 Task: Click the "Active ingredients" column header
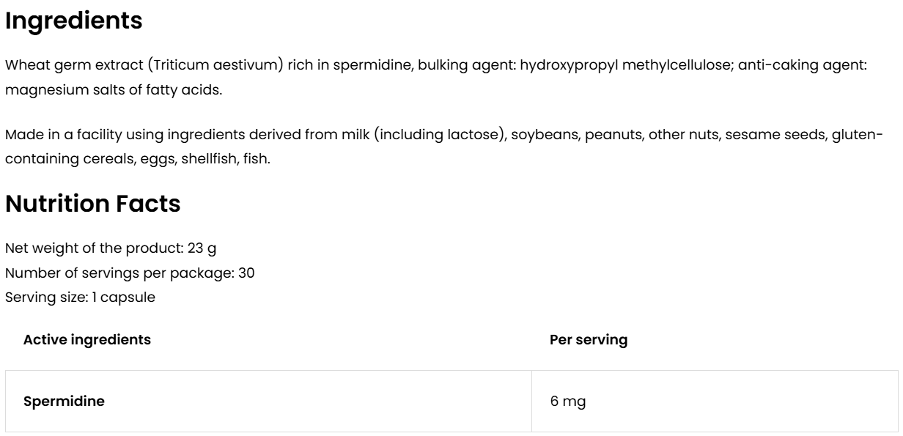pos(87,340)
